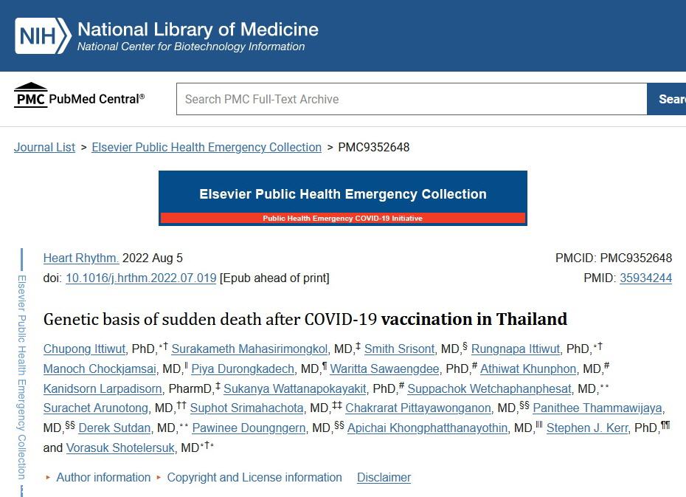
Task: Click the NIH logo icon
Action: (43, 36)
